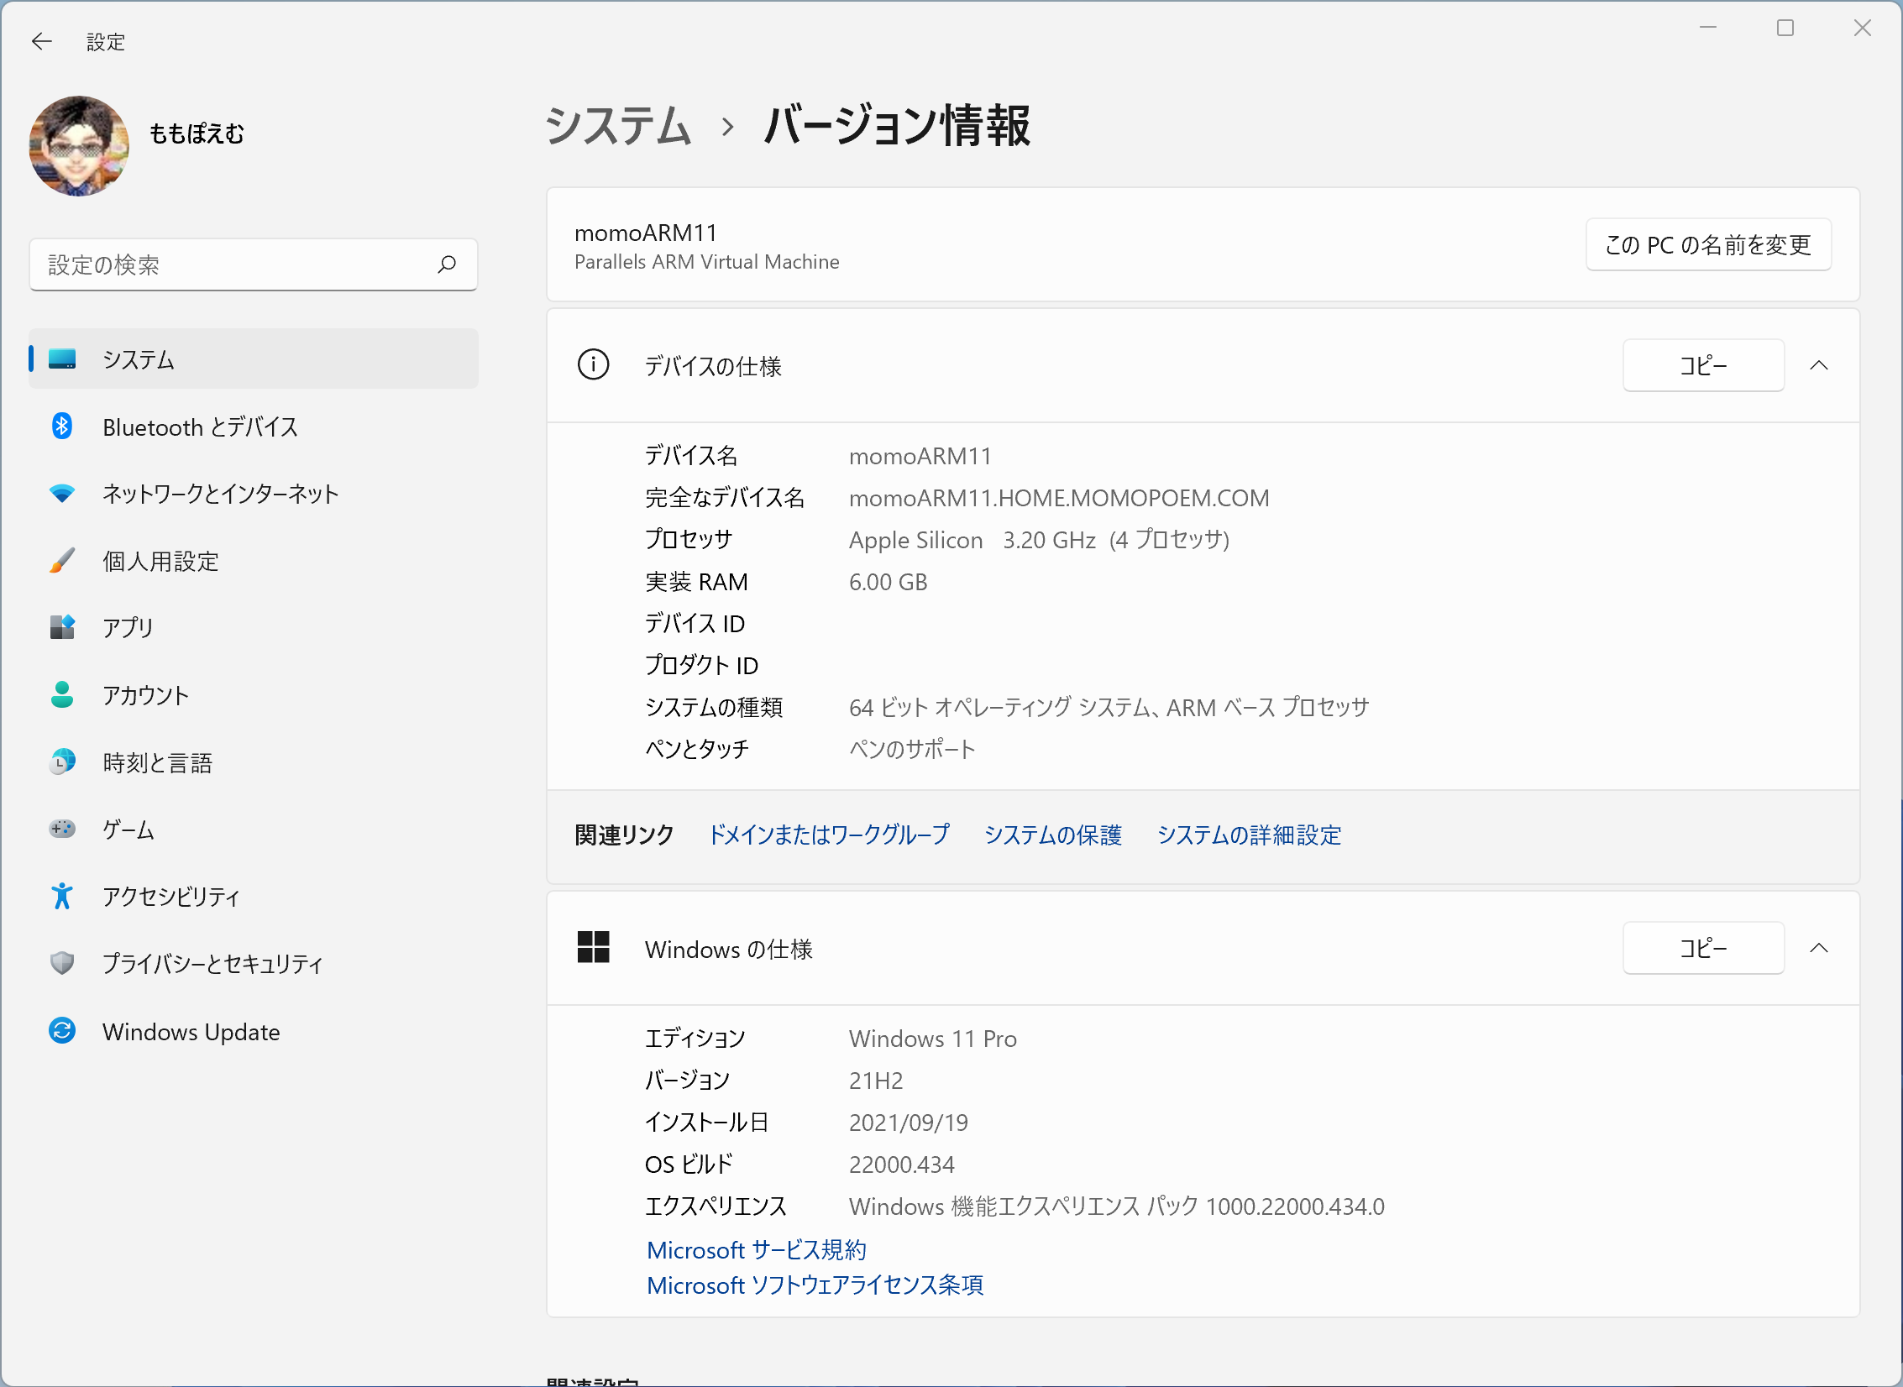Focus the 設定の検索 search field
The image size is (1903, 1387).
pos(253,264)
